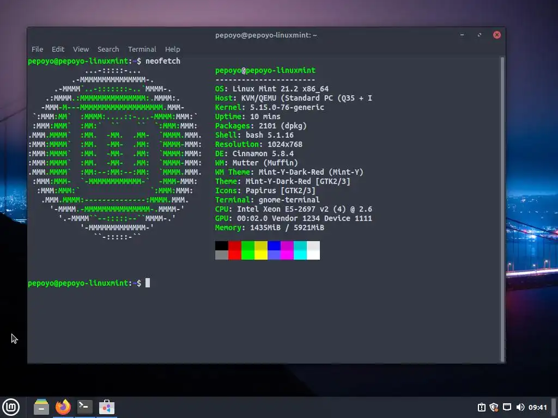Click the 'GPU: 00:02.0 Vendor 1234' line
The image size is (558, 418).
pyautogui.click(x=294, y=218)
